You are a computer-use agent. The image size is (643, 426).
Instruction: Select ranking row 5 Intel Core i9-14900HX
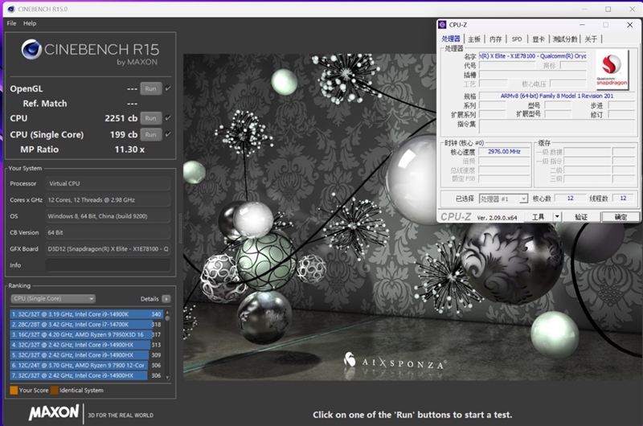tap(87, 355)
